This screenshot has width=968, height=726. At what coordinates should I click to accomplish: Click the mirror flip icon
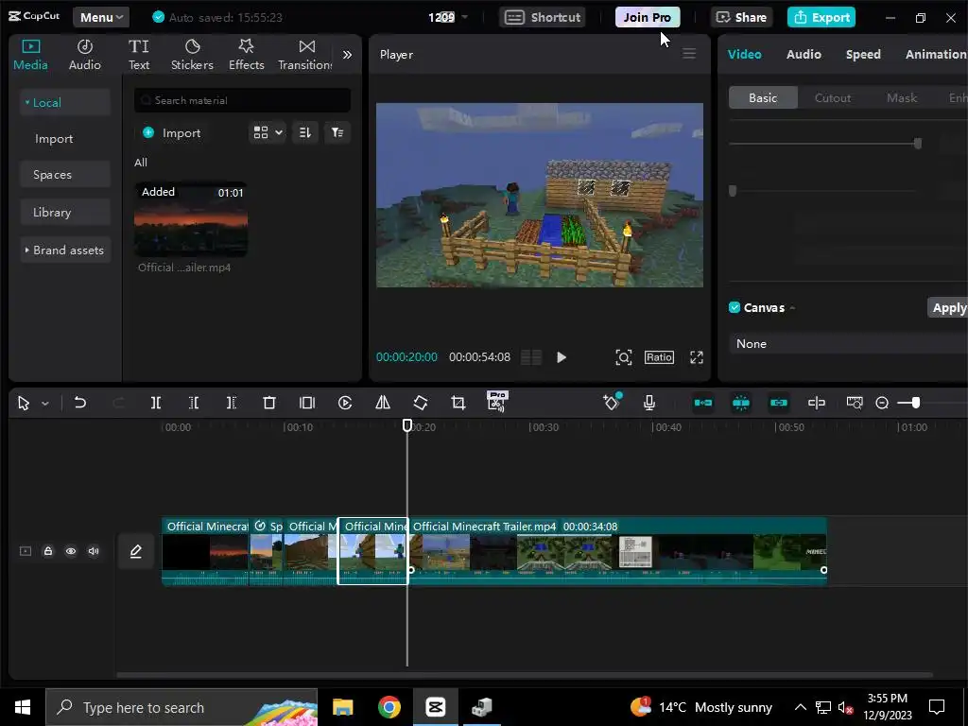(383, 403)
